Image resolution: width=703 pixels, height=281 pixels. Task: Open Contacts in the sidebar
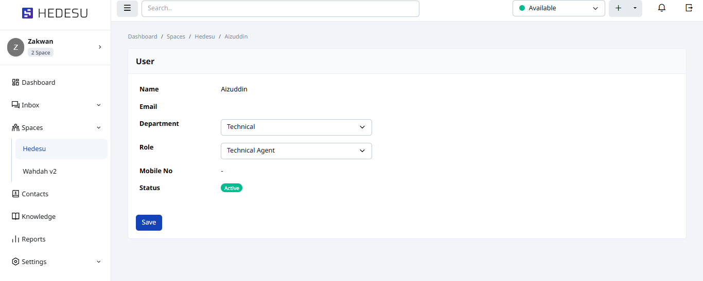tap(34, 194)
